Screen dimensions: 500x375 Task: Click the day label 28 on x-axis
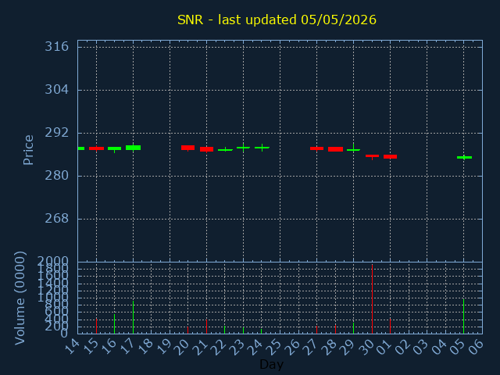[330, 347]
